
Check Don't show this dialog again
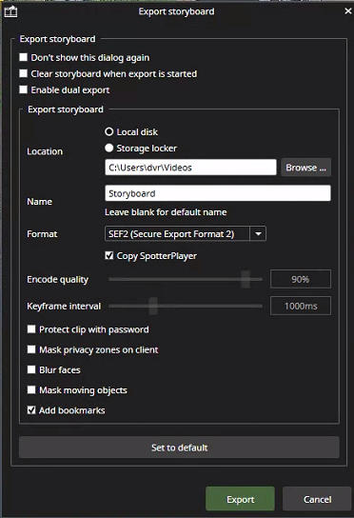point(23,57)
